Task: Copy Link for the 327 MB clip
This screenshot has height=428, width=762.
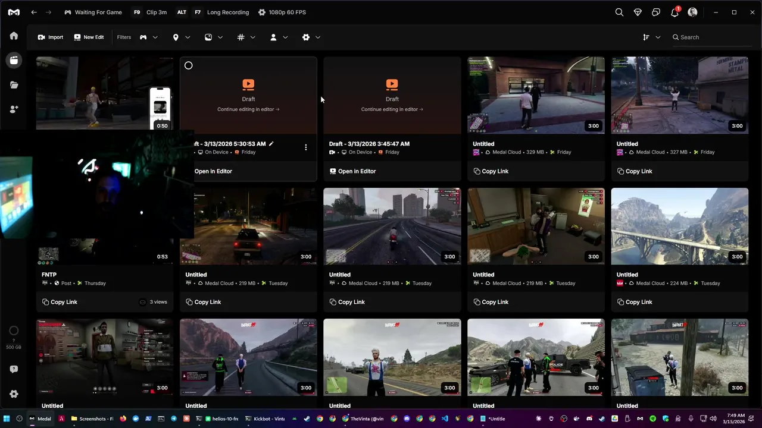Action: [635, 171]
